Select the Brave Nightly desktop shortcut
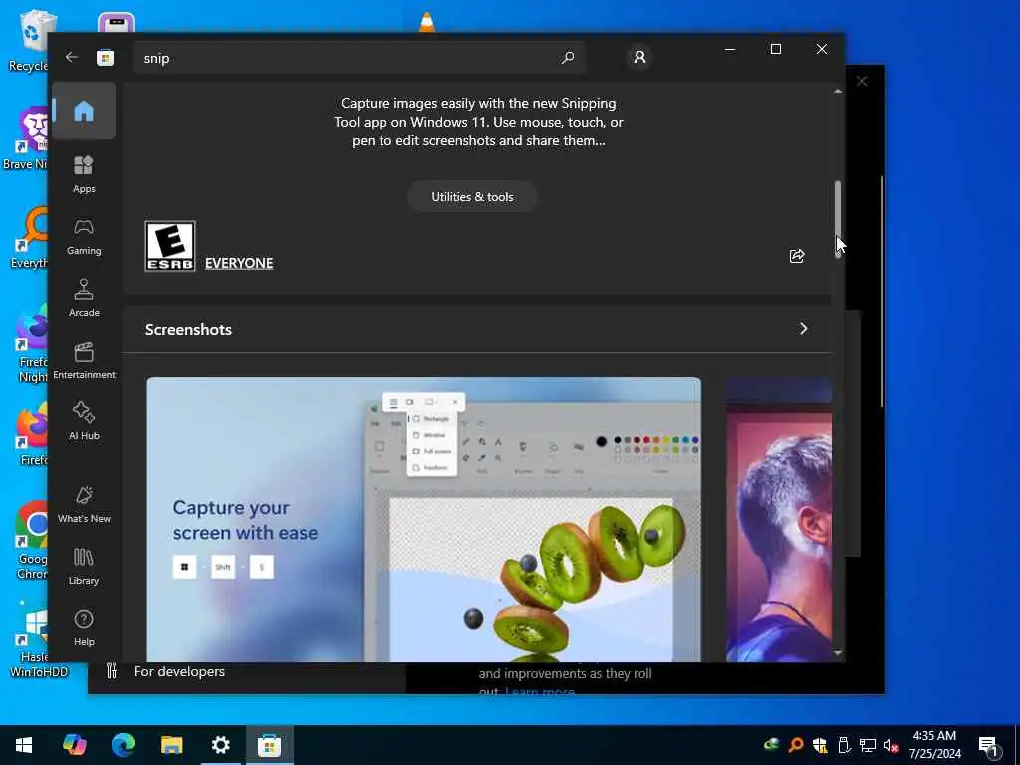This screenshot has width=1020, height=765. pos(26,137)
